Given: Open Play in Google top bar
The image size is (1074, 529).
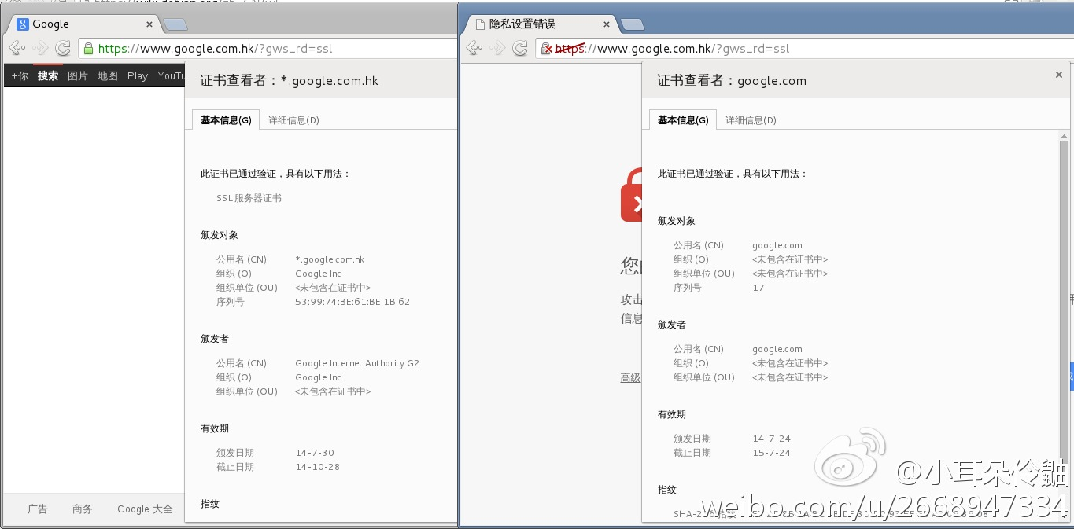Looking at the screenshot, I should coord(138,75).
